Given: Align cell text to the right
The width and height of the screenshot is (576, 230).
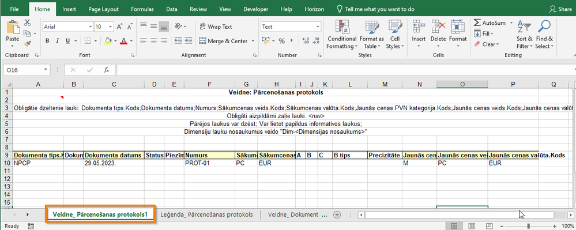Looking at the screenshot, I should (x=164, y=41).
